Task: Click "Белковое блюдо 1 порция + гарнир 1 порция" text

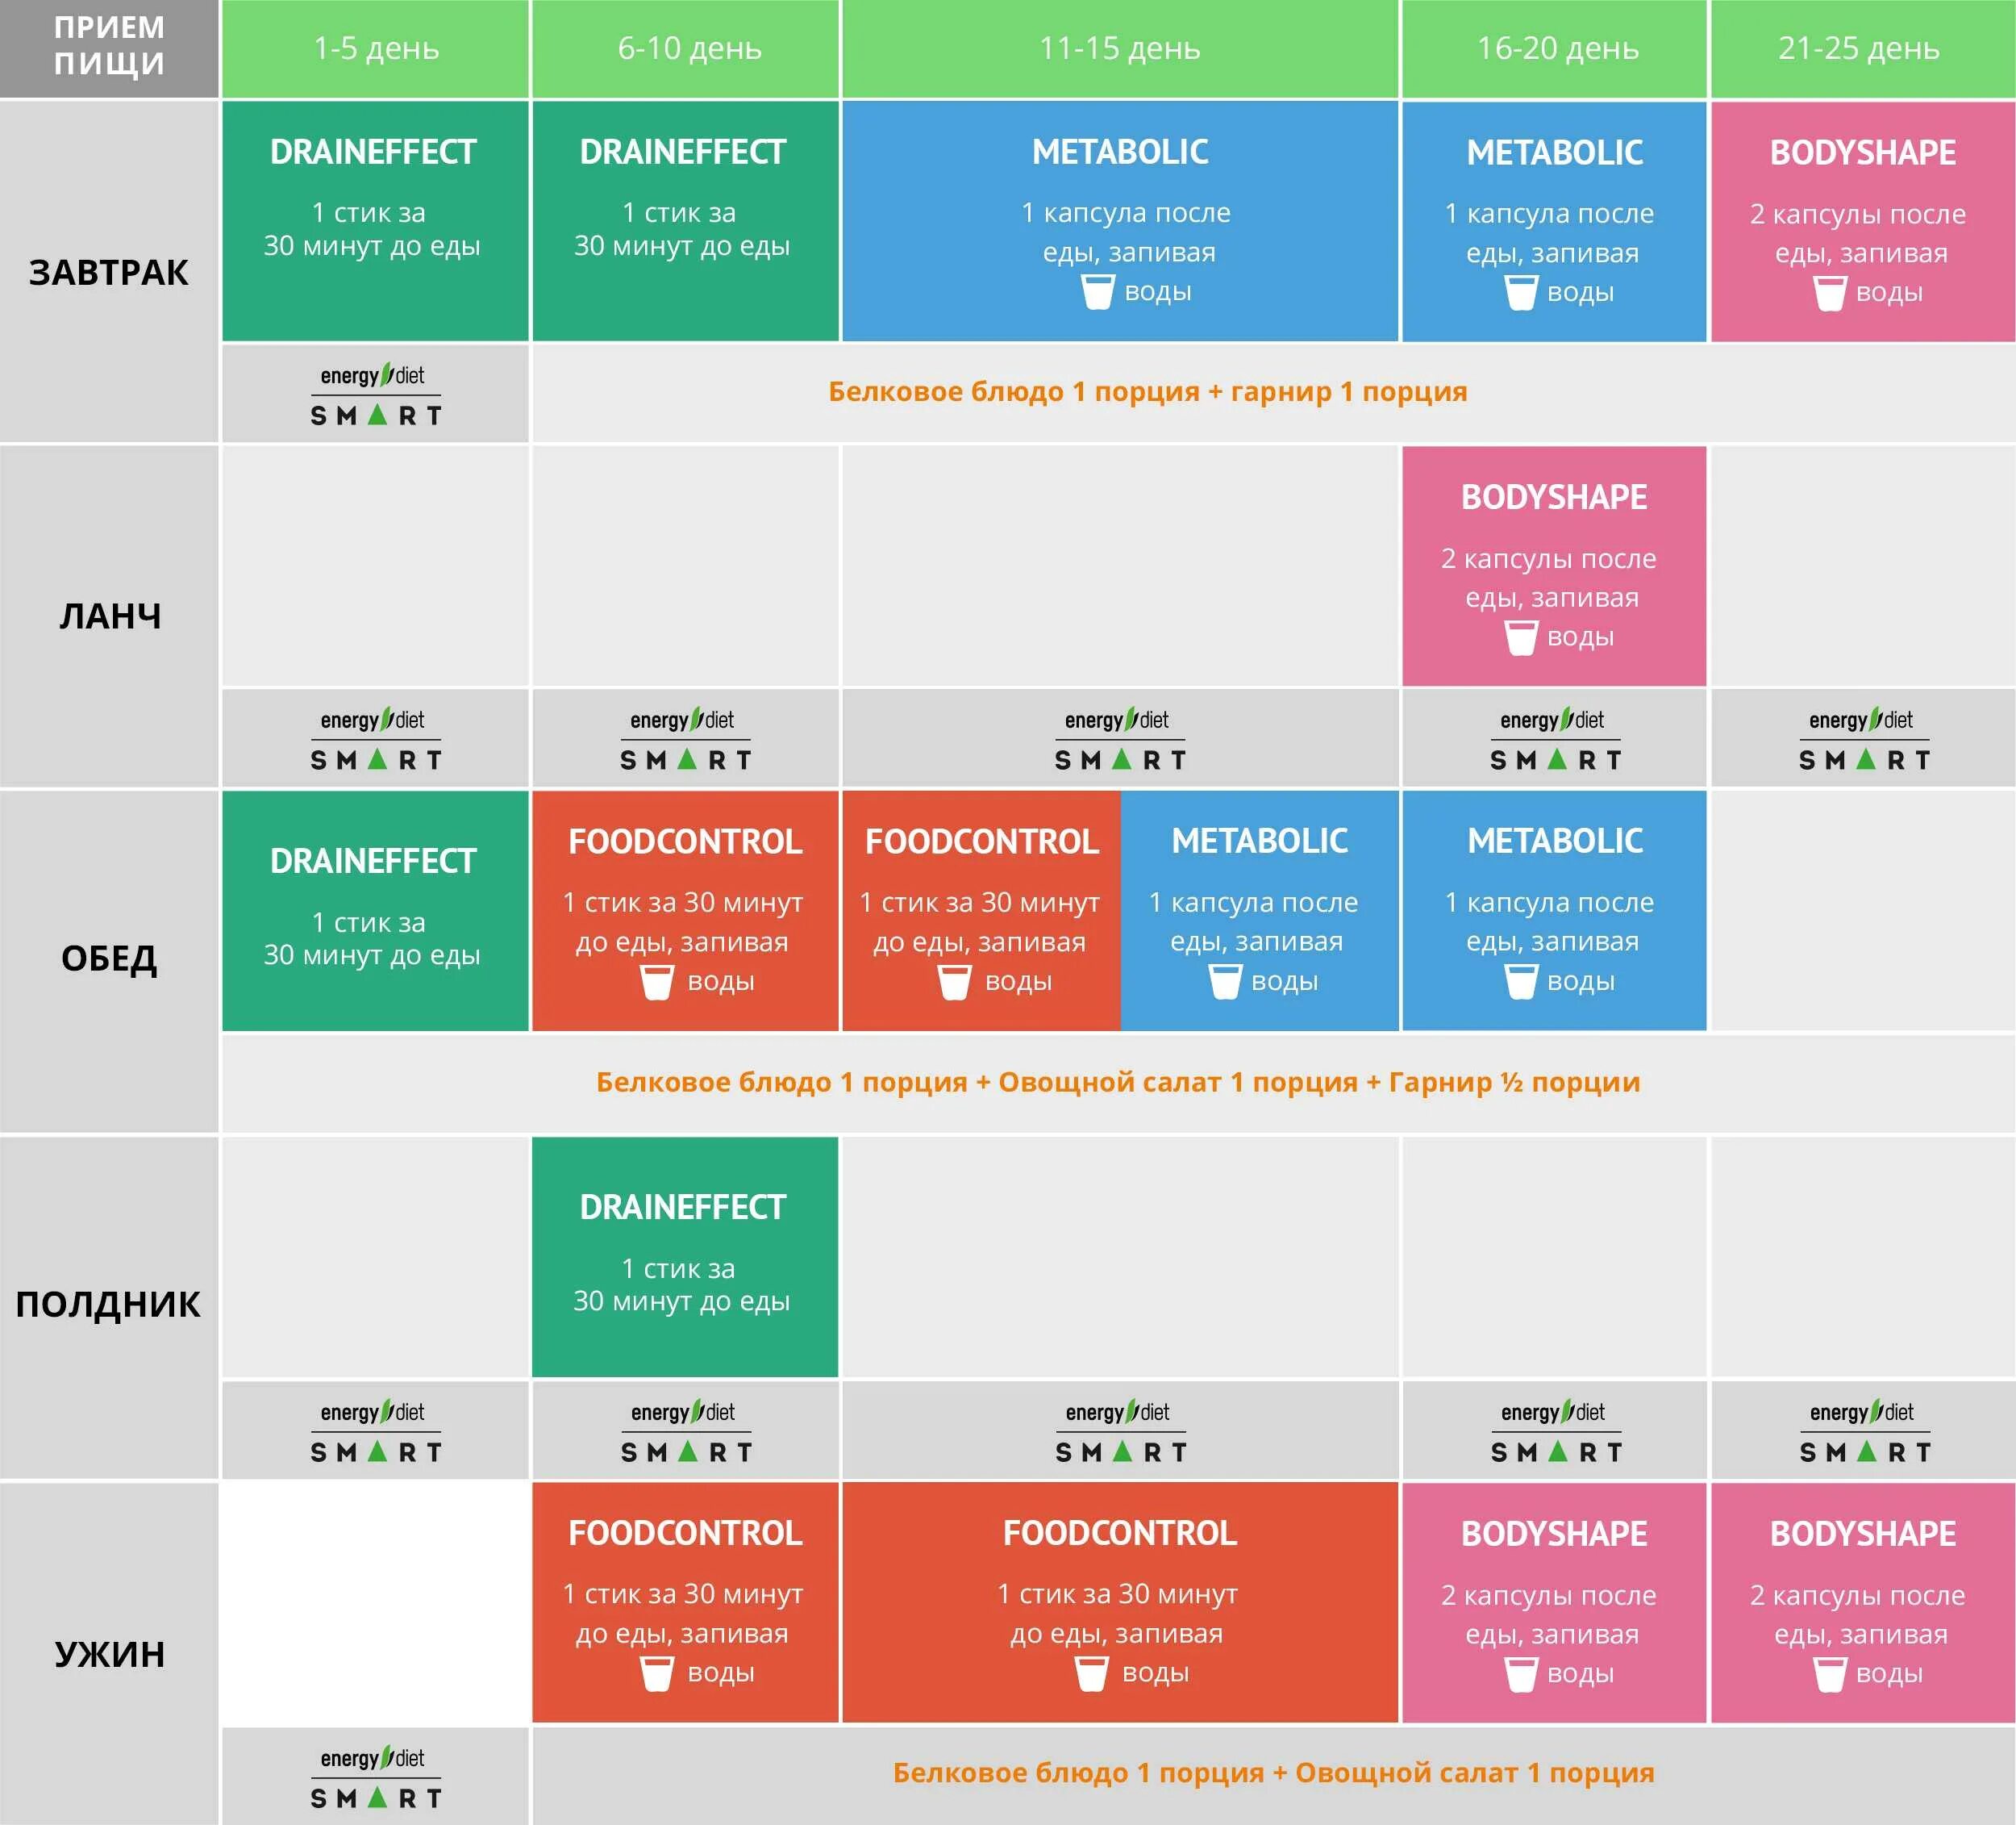Action: tap(1147, 391)
